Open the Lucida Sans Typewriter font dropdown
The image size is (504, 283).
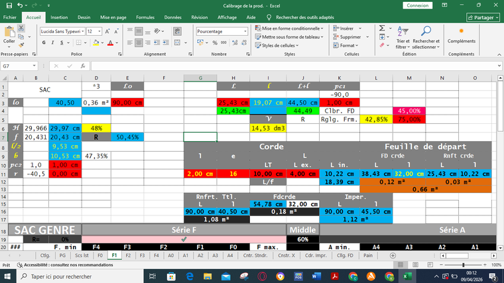tap(83, 31)
